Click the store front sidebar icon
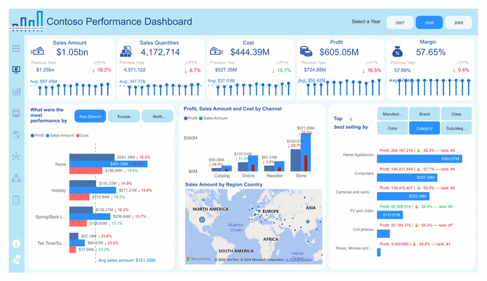 [x=16, y=113]
